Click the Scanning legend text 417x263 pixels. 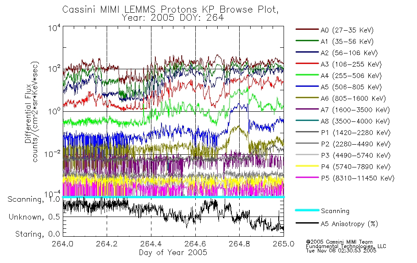(x=335, y=211)
